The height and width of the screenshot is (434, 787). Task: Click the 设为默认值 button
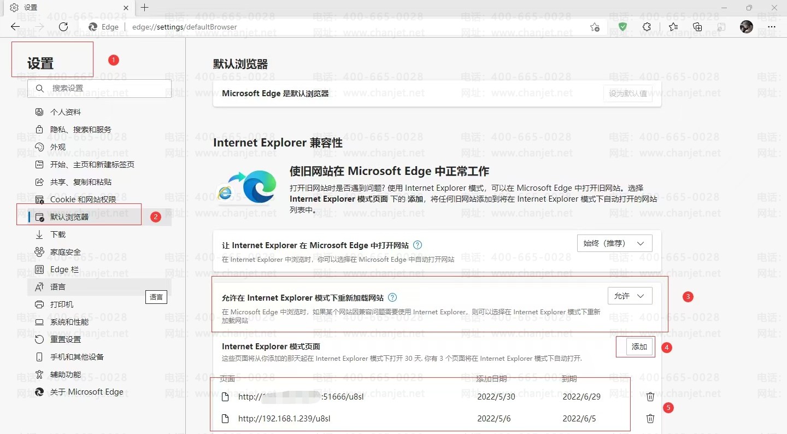(x=628, y=93)
